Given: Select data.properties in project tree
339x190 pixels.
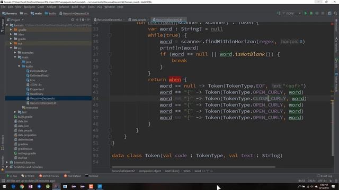Looking at the screenshot, I should [x=27, y=135].
